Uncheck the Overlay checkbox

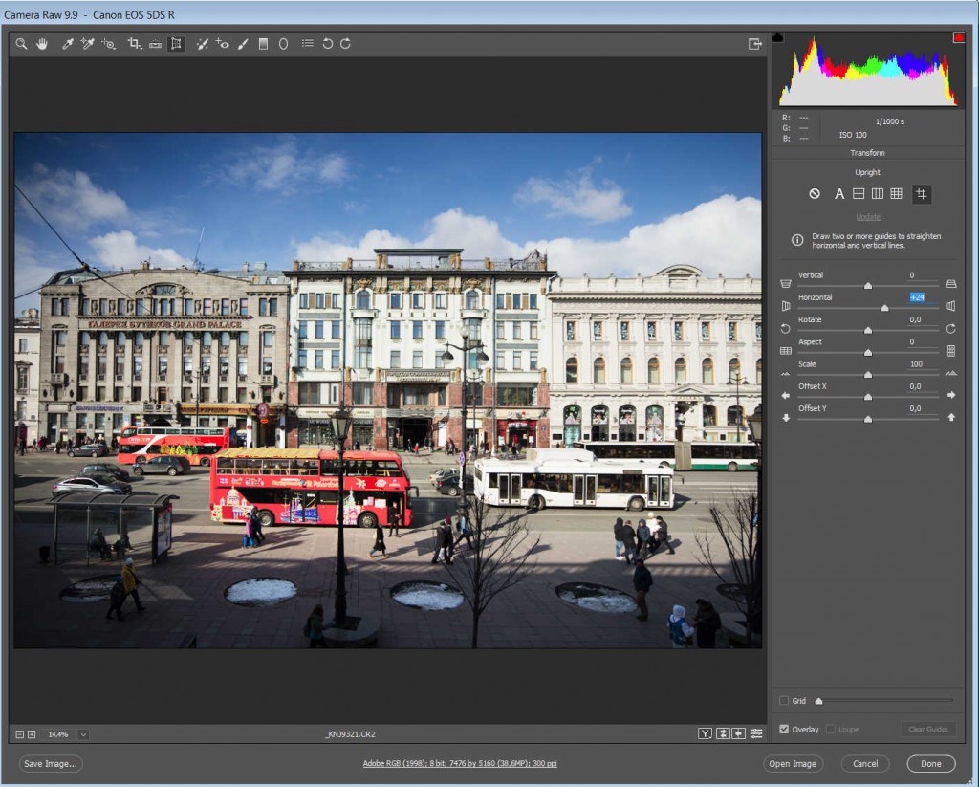(784, 730)
